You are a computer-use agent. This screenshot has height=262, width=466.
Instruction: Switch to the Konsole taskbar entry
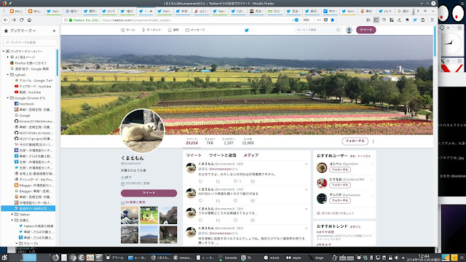point(228,258)
